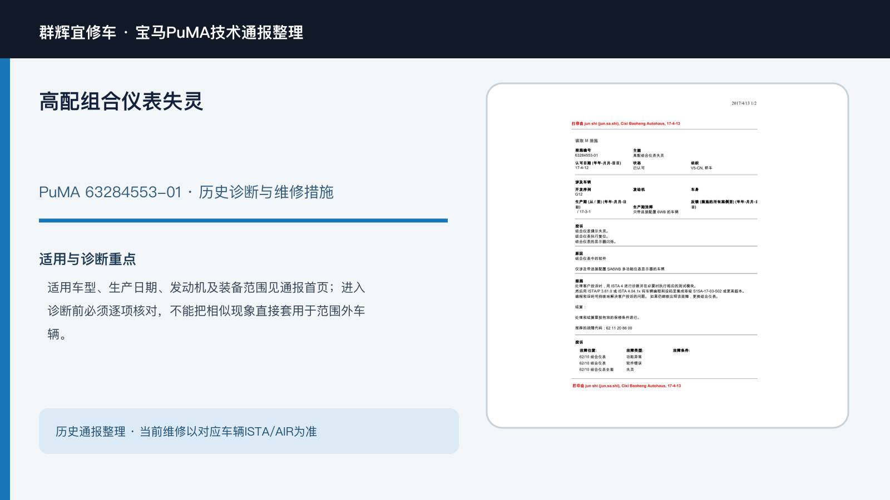This screenshot has width=890, height=500.
Task: Select measure number 63284553-01 in the document
Action: click(x=586, y=156)
